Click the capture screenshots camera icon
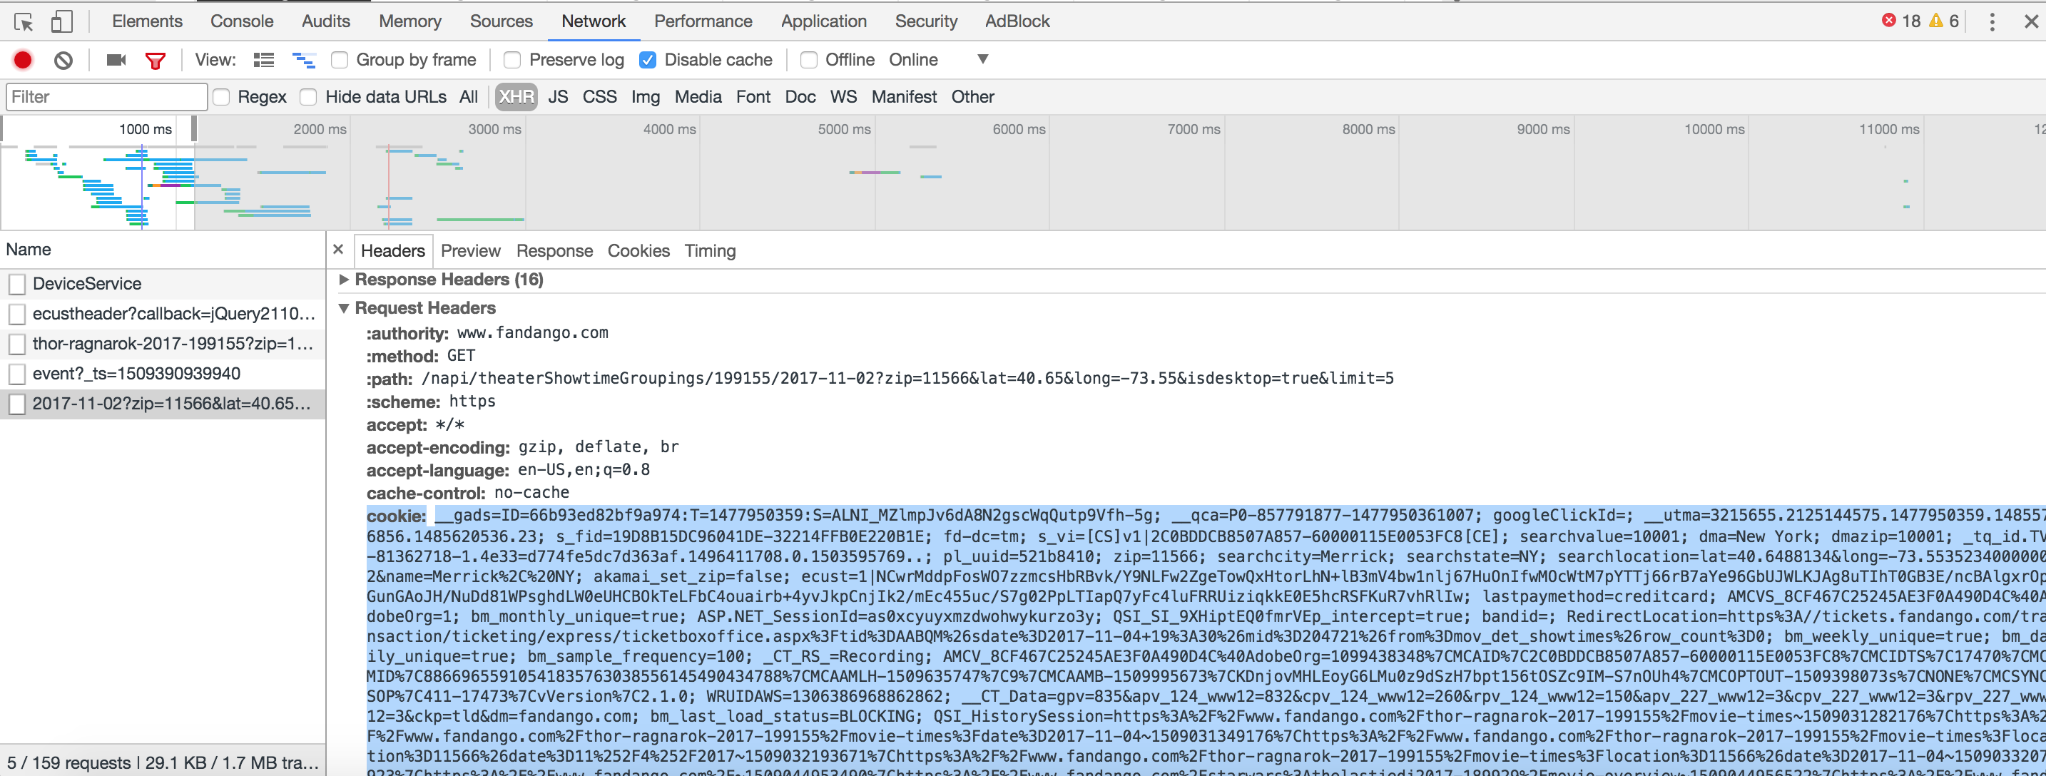 coord(116,60)
